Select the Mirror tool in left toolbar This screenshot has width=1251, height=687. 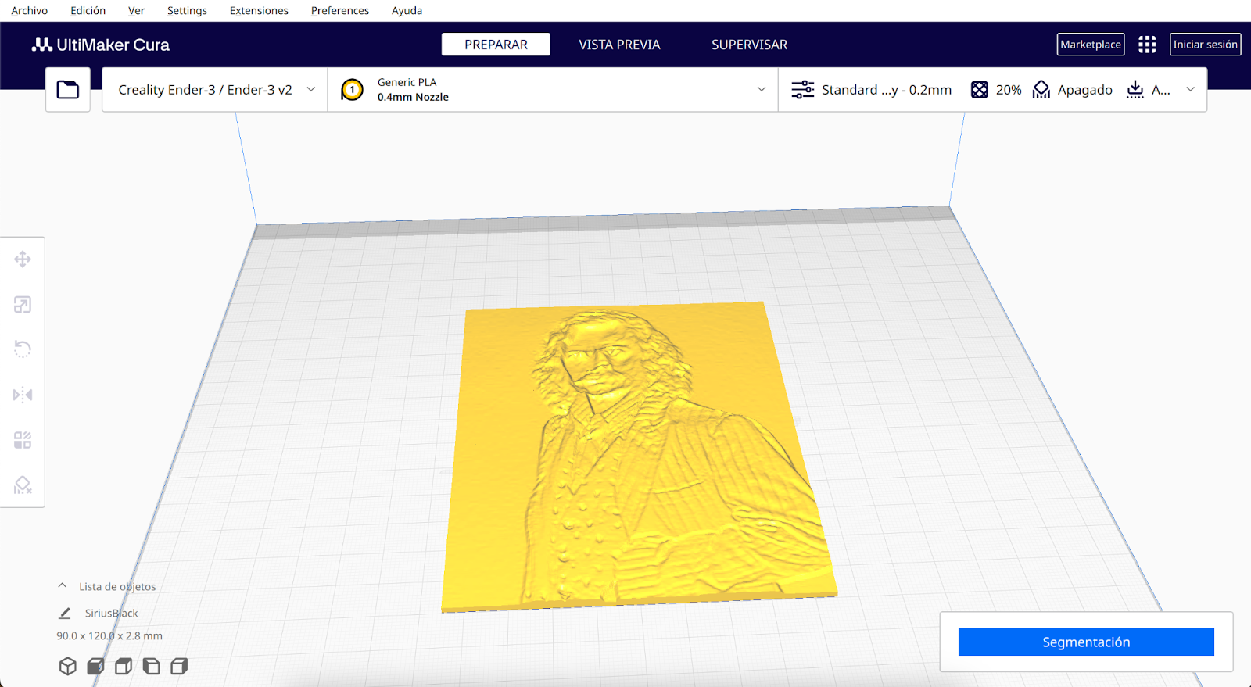pyautogui.click(x=23, y=395)
